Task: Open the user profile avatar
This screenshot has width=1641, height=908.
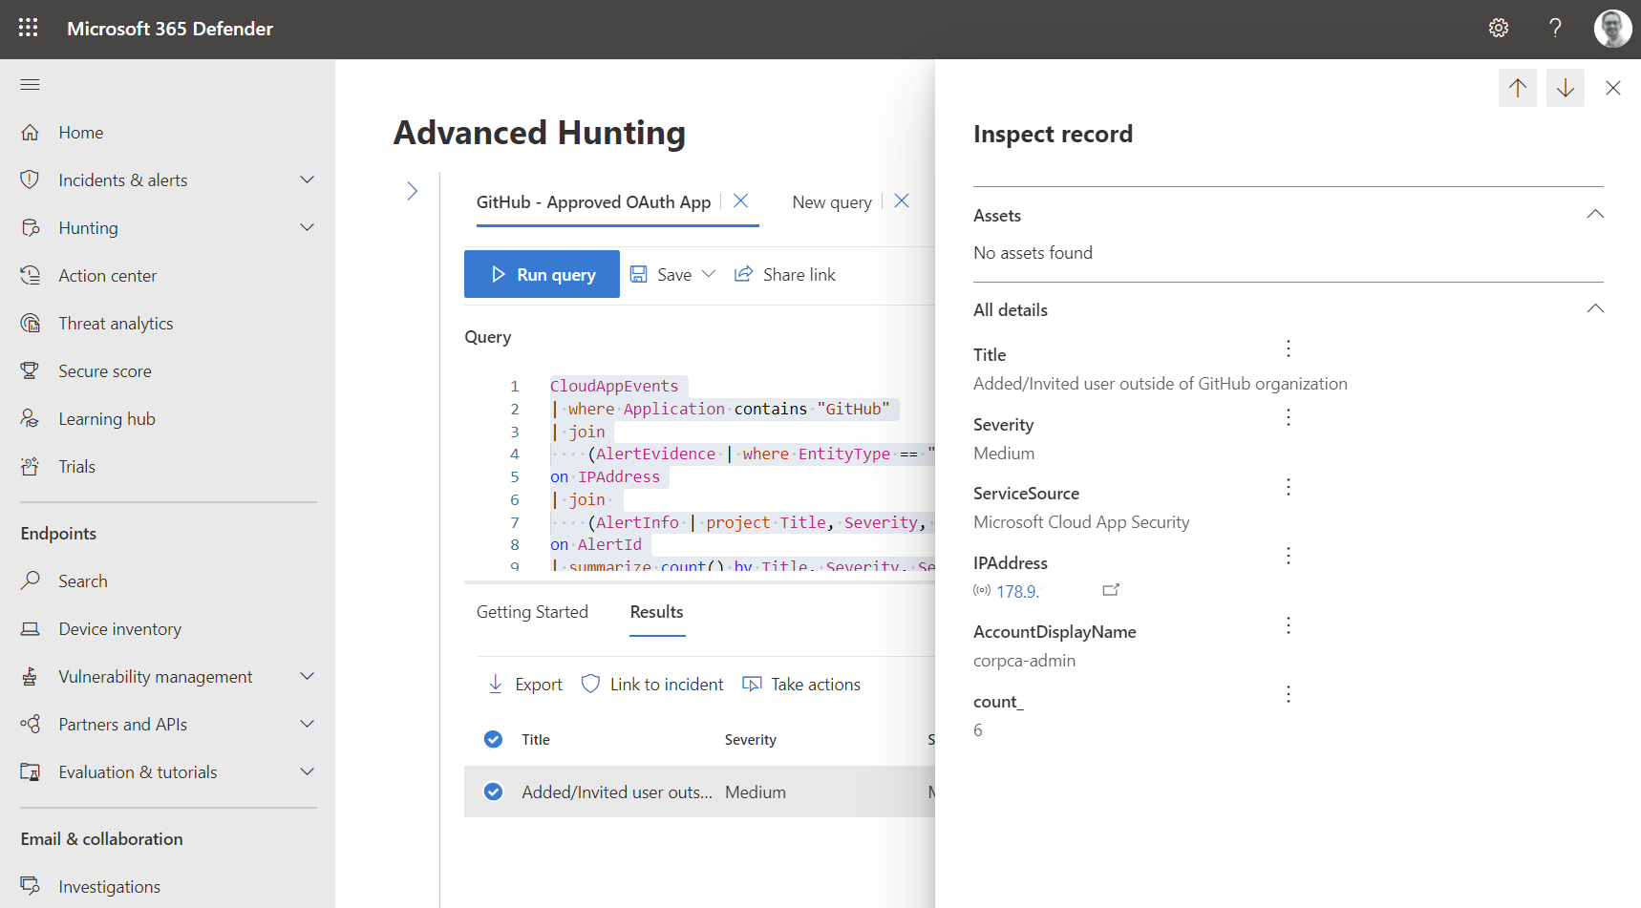Action: coord(1612,28)
